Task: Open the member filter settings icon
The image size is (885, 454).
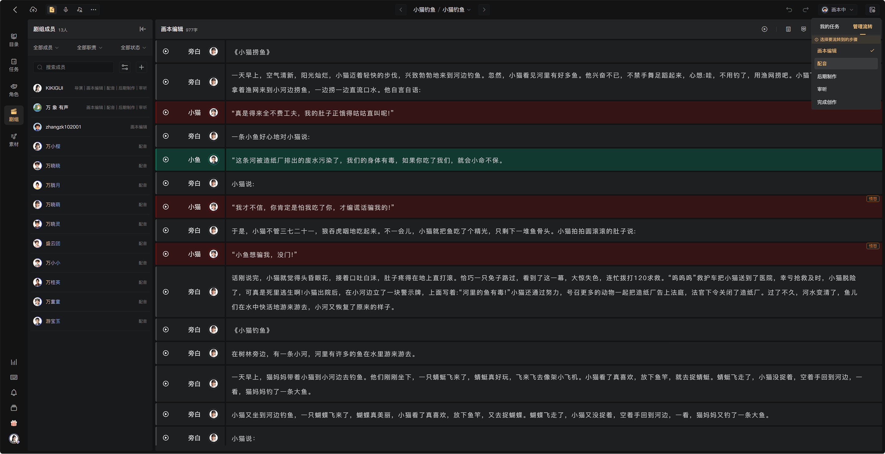Action: coord(125,67)
